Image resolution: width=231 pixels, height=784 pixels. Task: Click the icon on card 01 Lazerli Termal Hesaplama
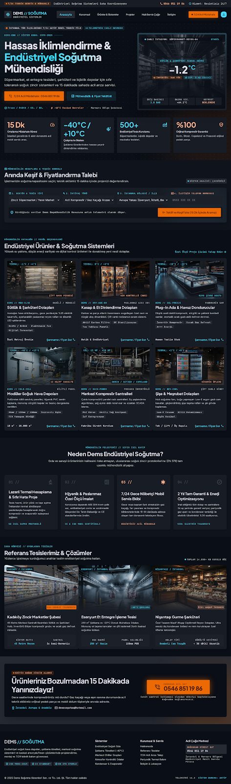(51, 482)
